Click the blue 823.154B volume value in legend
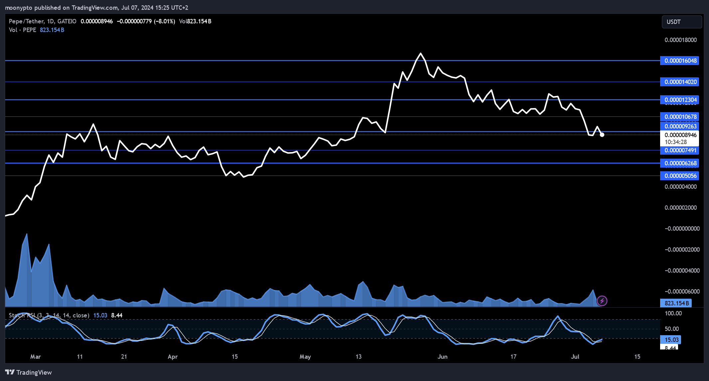 point(52,30)
